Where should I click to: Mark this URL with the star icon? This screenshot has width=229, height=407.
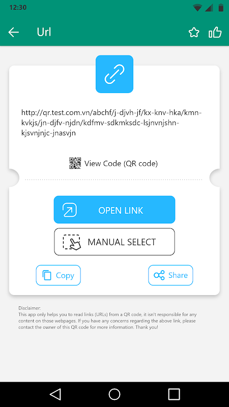point(194,33)
